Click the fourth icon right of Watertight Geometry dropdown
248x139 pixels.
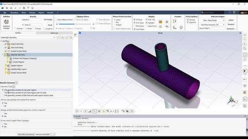click(71, 37)
